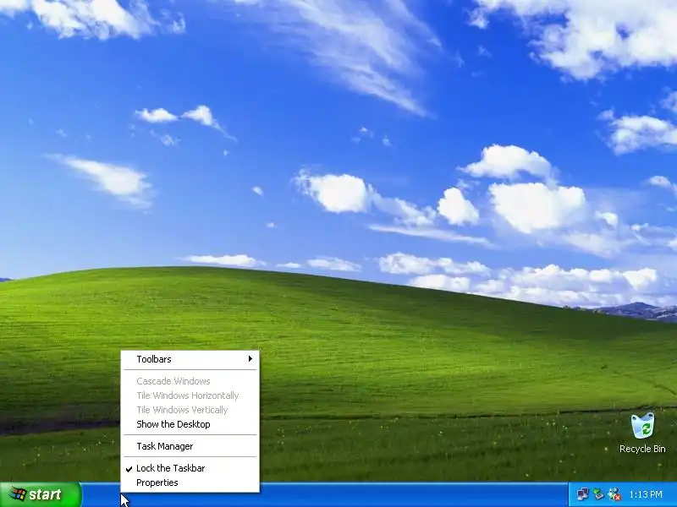Click the Safely Remove Hardware tray icon
The height and width of the screenshot is (507, 677).
598,494
